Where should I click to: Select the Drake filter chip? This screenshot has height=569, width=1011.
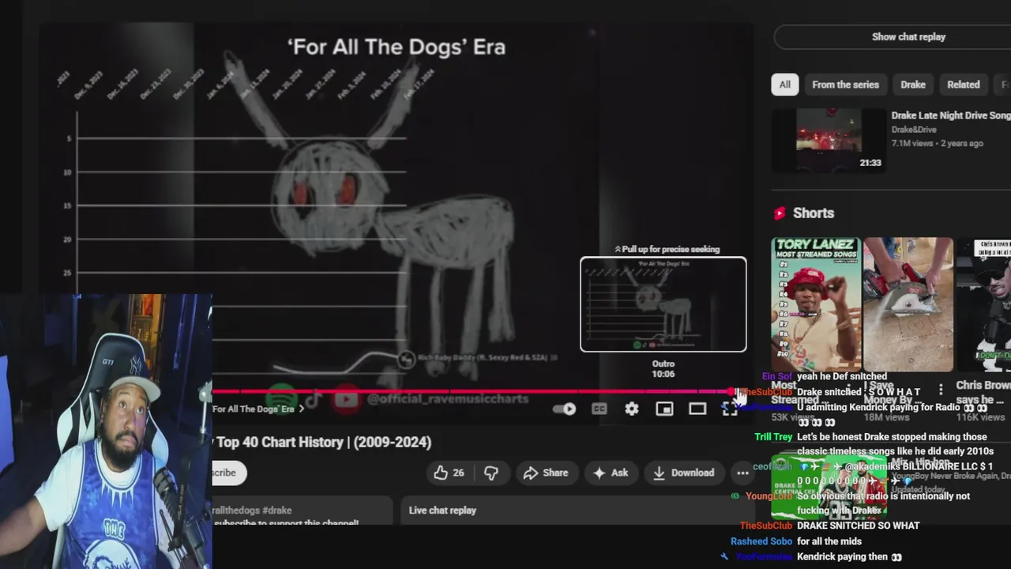[913, 85]
